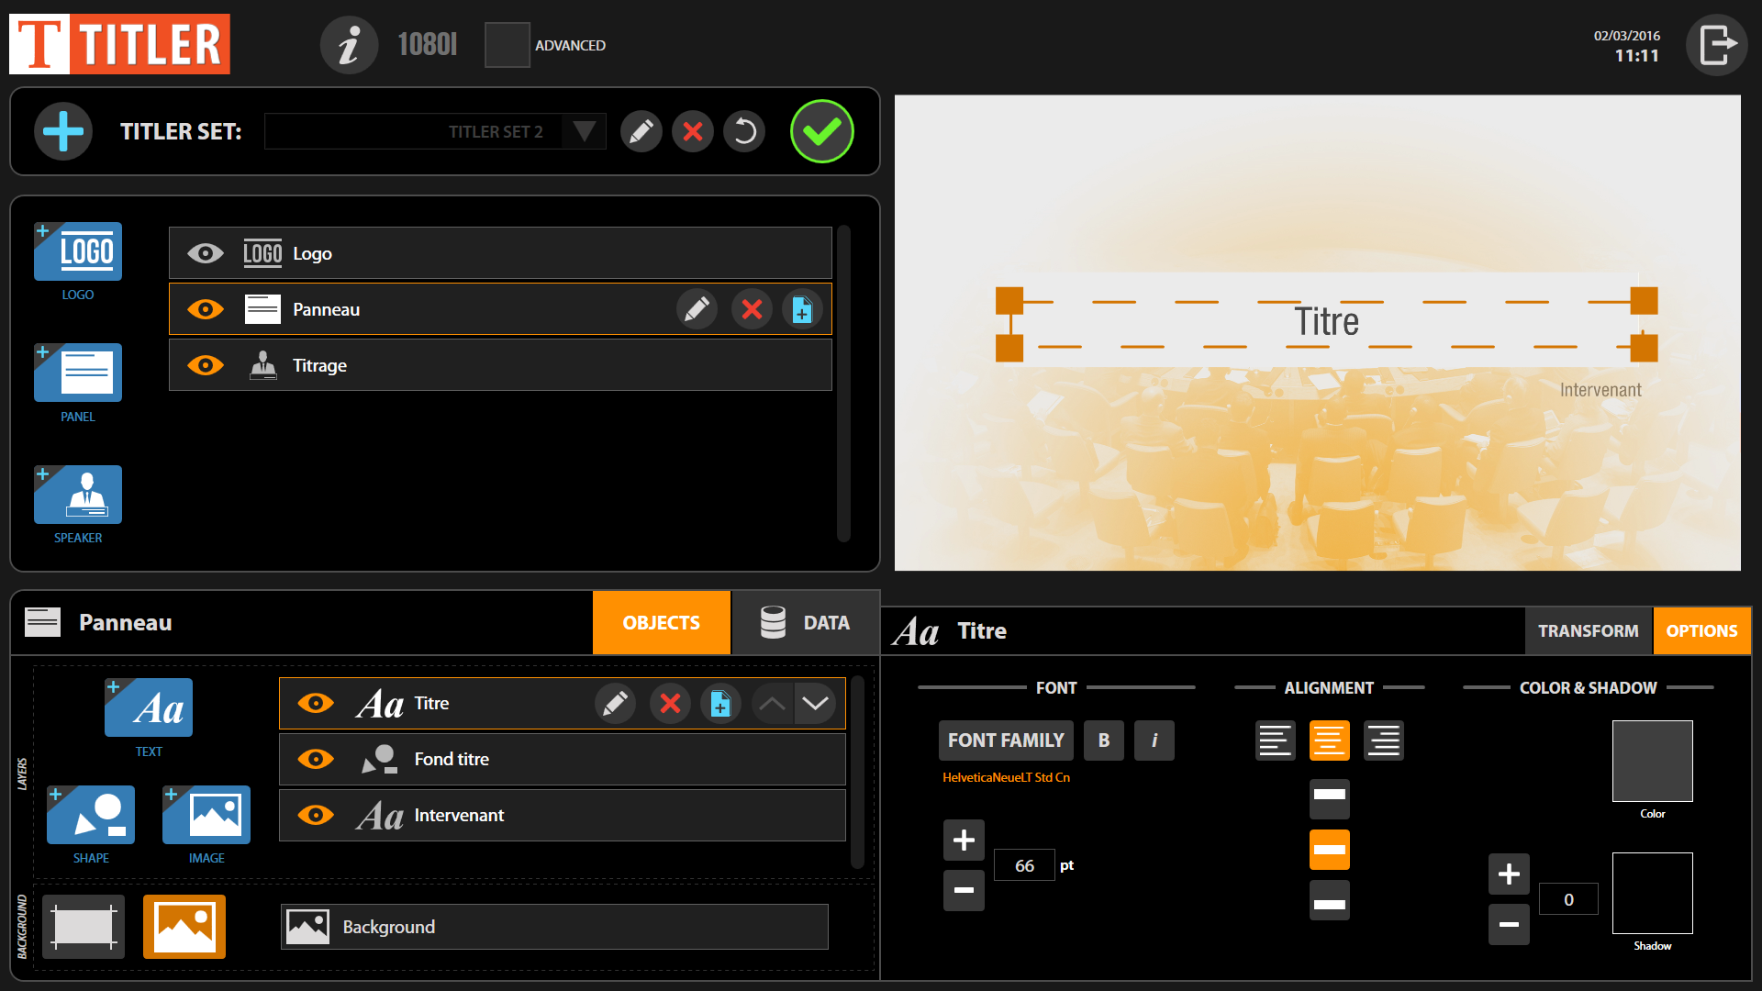The width and height of the screenshot is (1762, 991).
Task: Click the info icon in header
Action: [x=349, y=45]
